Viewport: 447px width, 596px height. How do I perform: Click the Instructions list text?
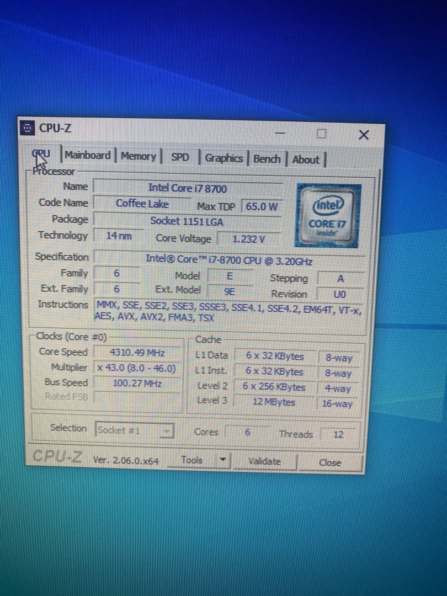click(x=228, y=311)
